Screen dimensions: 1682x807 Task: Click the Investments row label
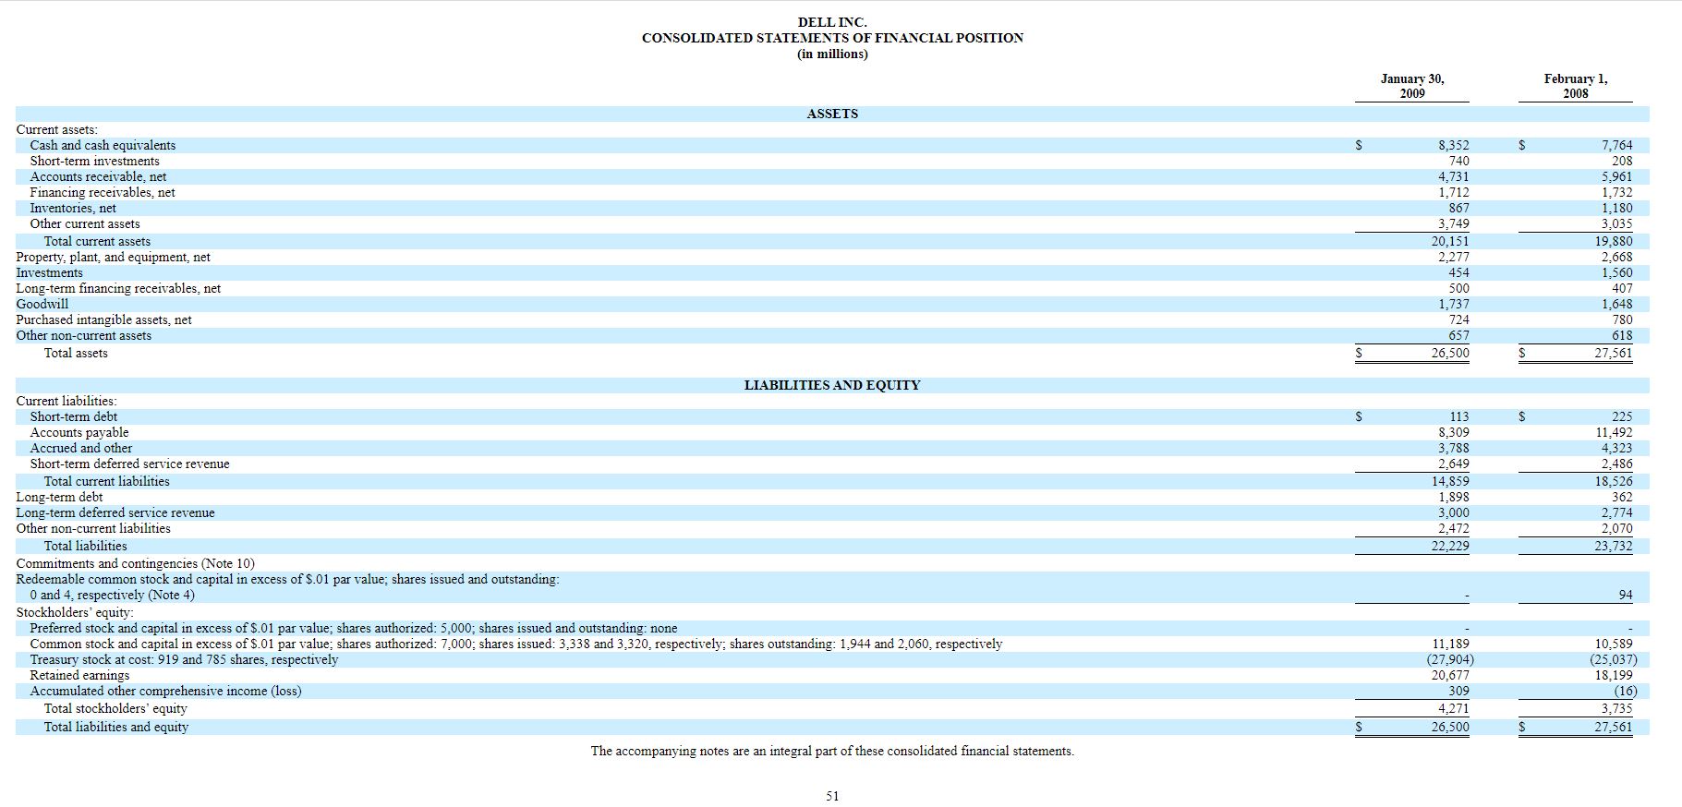click(x=49, y=272)
